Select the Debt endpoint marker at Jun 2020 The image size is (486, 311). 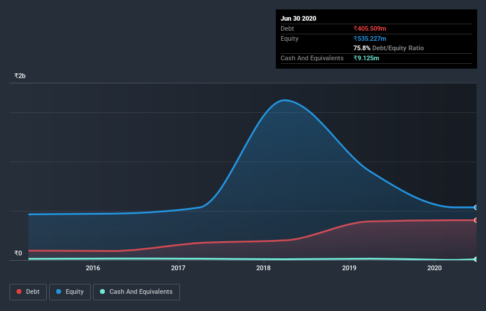pyautogui.click(x=476, y=220)
